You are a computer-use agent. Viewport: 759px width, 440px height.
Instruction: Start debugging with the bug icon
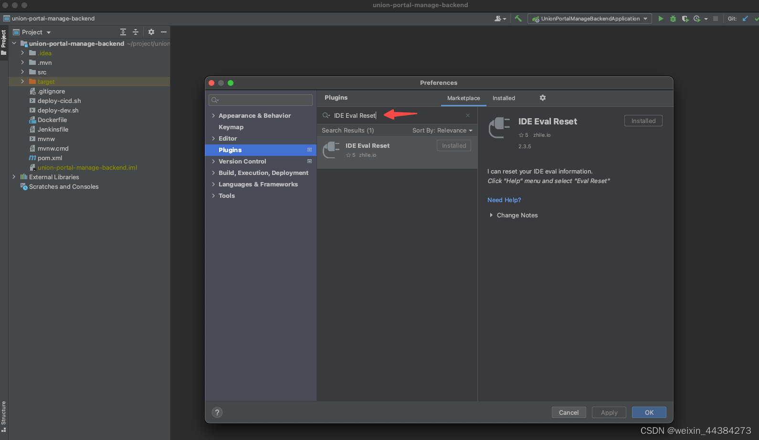(x=673, y=19)
